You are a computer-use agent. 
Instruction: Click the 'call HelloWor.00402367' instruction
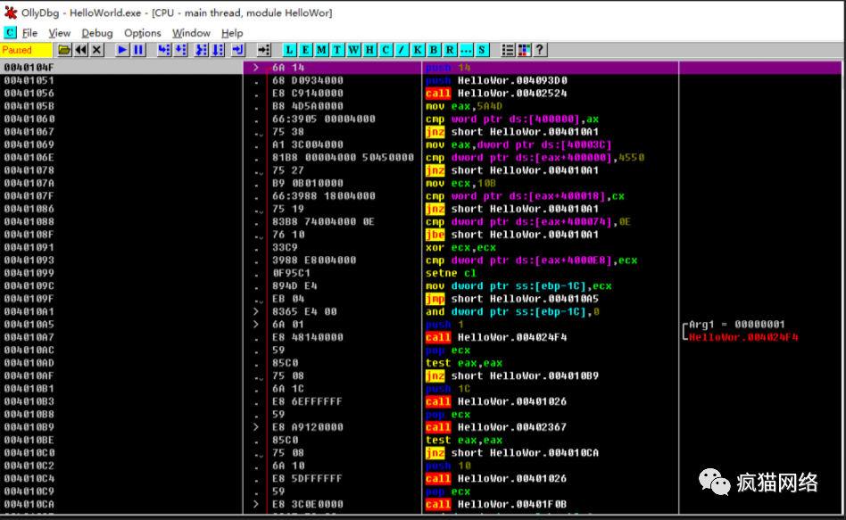(x=496, y=427)
